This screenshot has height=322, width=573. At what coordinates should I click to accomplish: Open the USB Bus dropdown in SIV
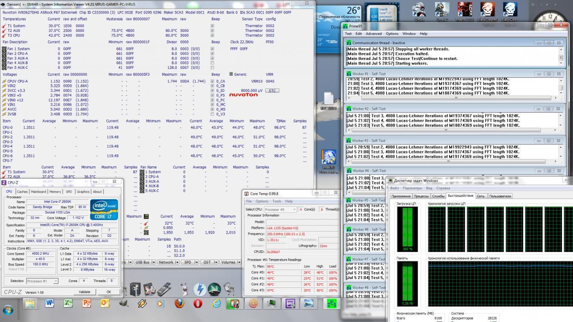(x=144, y=262)
